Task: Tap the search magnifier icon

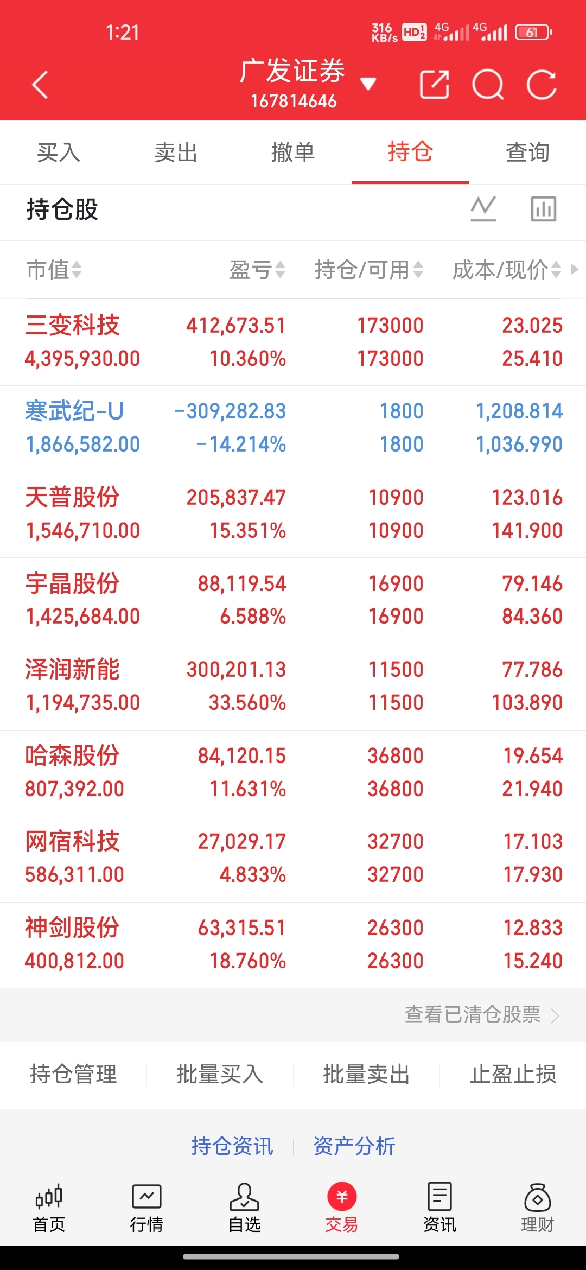Action: coord(488,85)
